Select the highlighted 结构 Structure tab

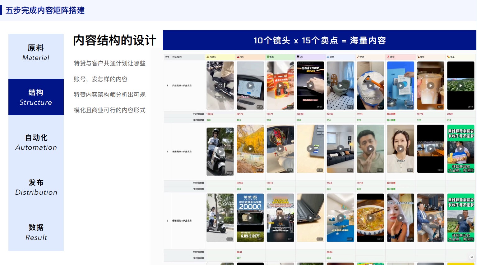(36, 97)
